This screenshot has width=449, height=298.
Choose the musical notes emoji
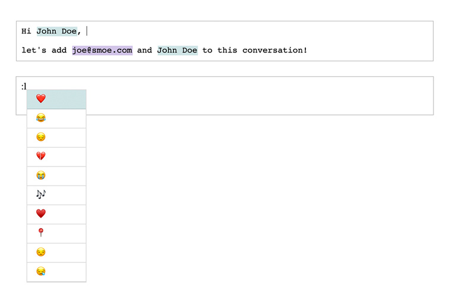(x=56, y=195)
